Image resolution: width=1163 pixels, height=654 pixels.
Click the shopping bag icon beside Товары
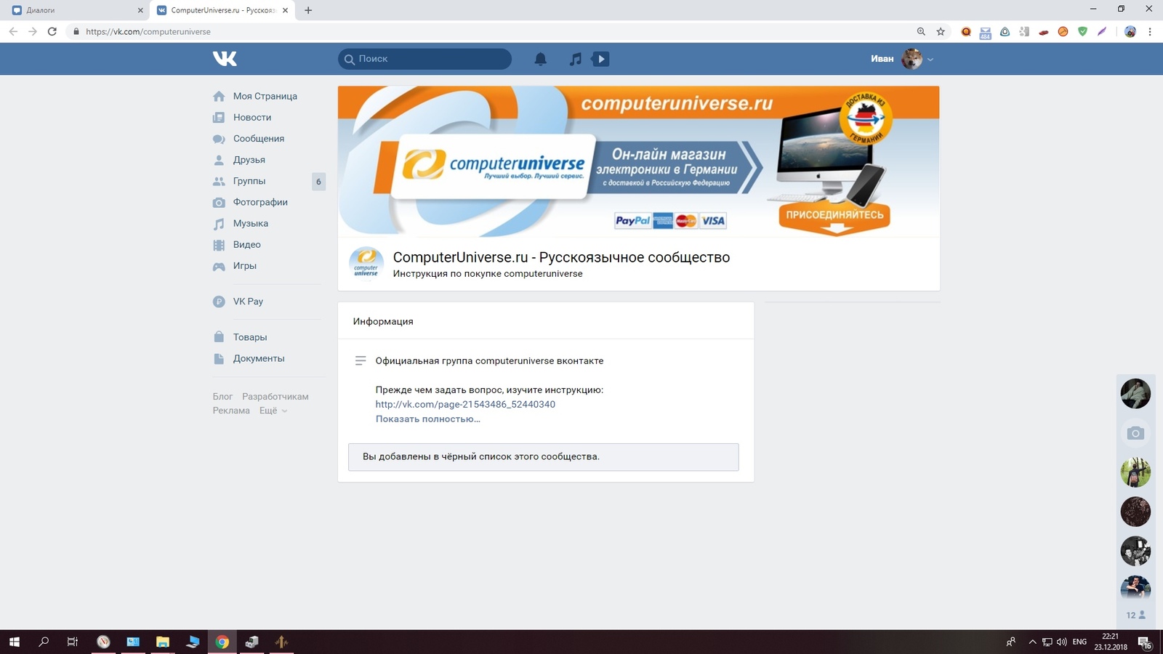(x=219, y=337)
